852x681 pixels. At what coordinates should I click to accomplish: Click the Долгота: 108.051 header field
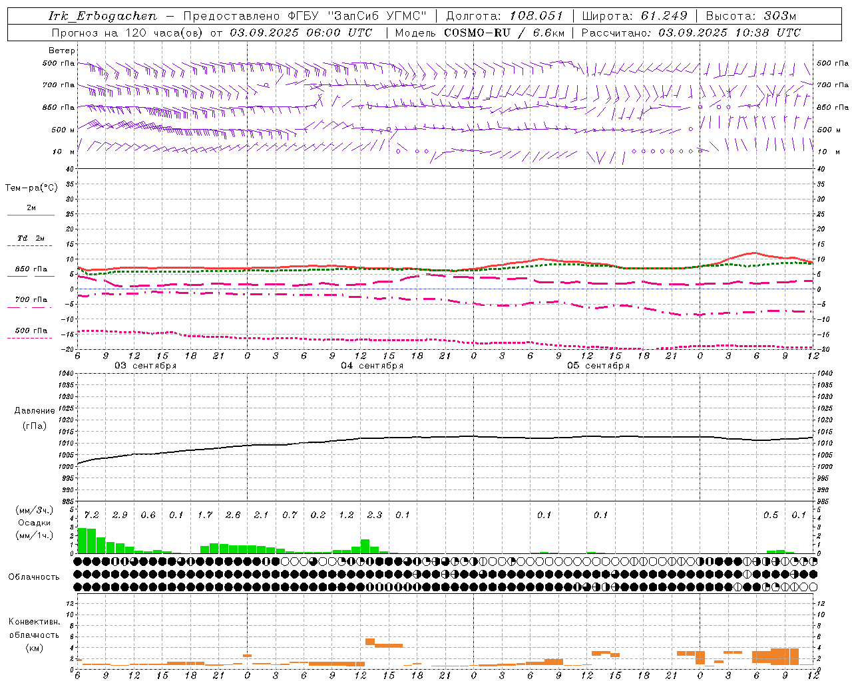tap(505, 16)
